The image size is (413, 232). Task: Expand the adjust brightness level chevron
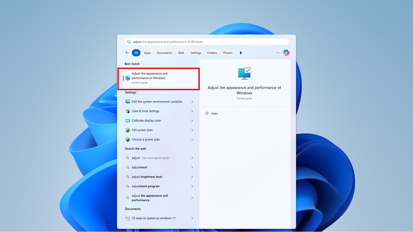[192, 177]
